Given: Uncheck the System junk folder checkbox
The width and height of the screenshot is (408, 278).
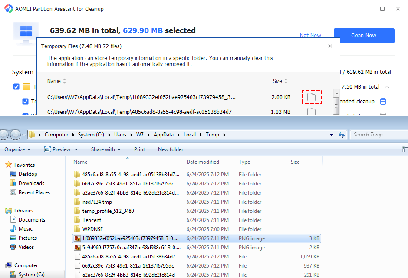Looking at the screenshot, I should click(x=16, y=87).
